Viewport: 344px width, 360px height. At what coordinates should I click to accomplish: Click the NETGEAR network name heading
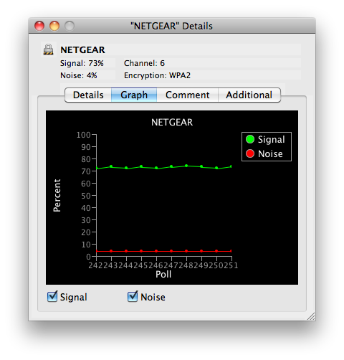click(x=82, y=50)
